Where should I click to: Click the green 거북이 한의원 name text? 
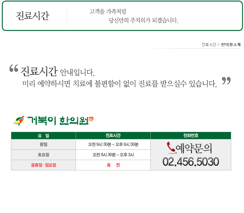pyautogui.click(x=58, y=120)
